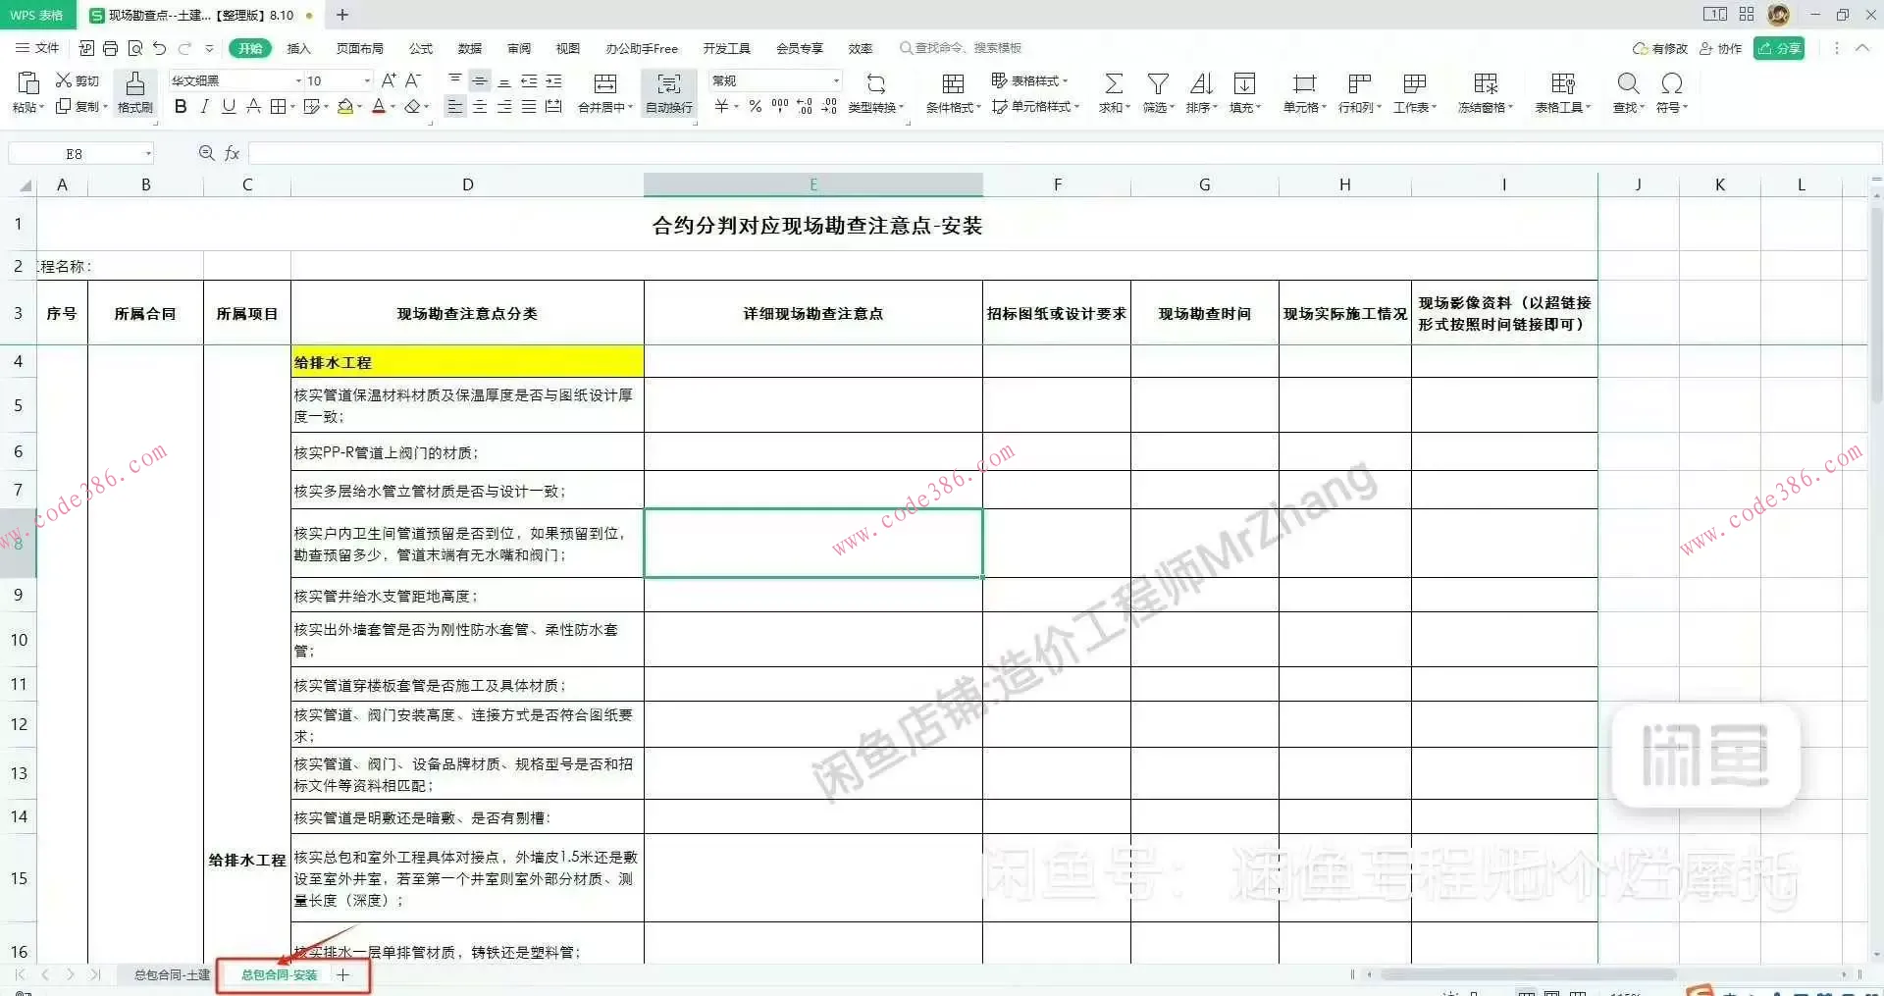Image resolution: width=1884 pixels, height=996 pixels.
Task: Toggle bold formatting
Action: [181, 107]
